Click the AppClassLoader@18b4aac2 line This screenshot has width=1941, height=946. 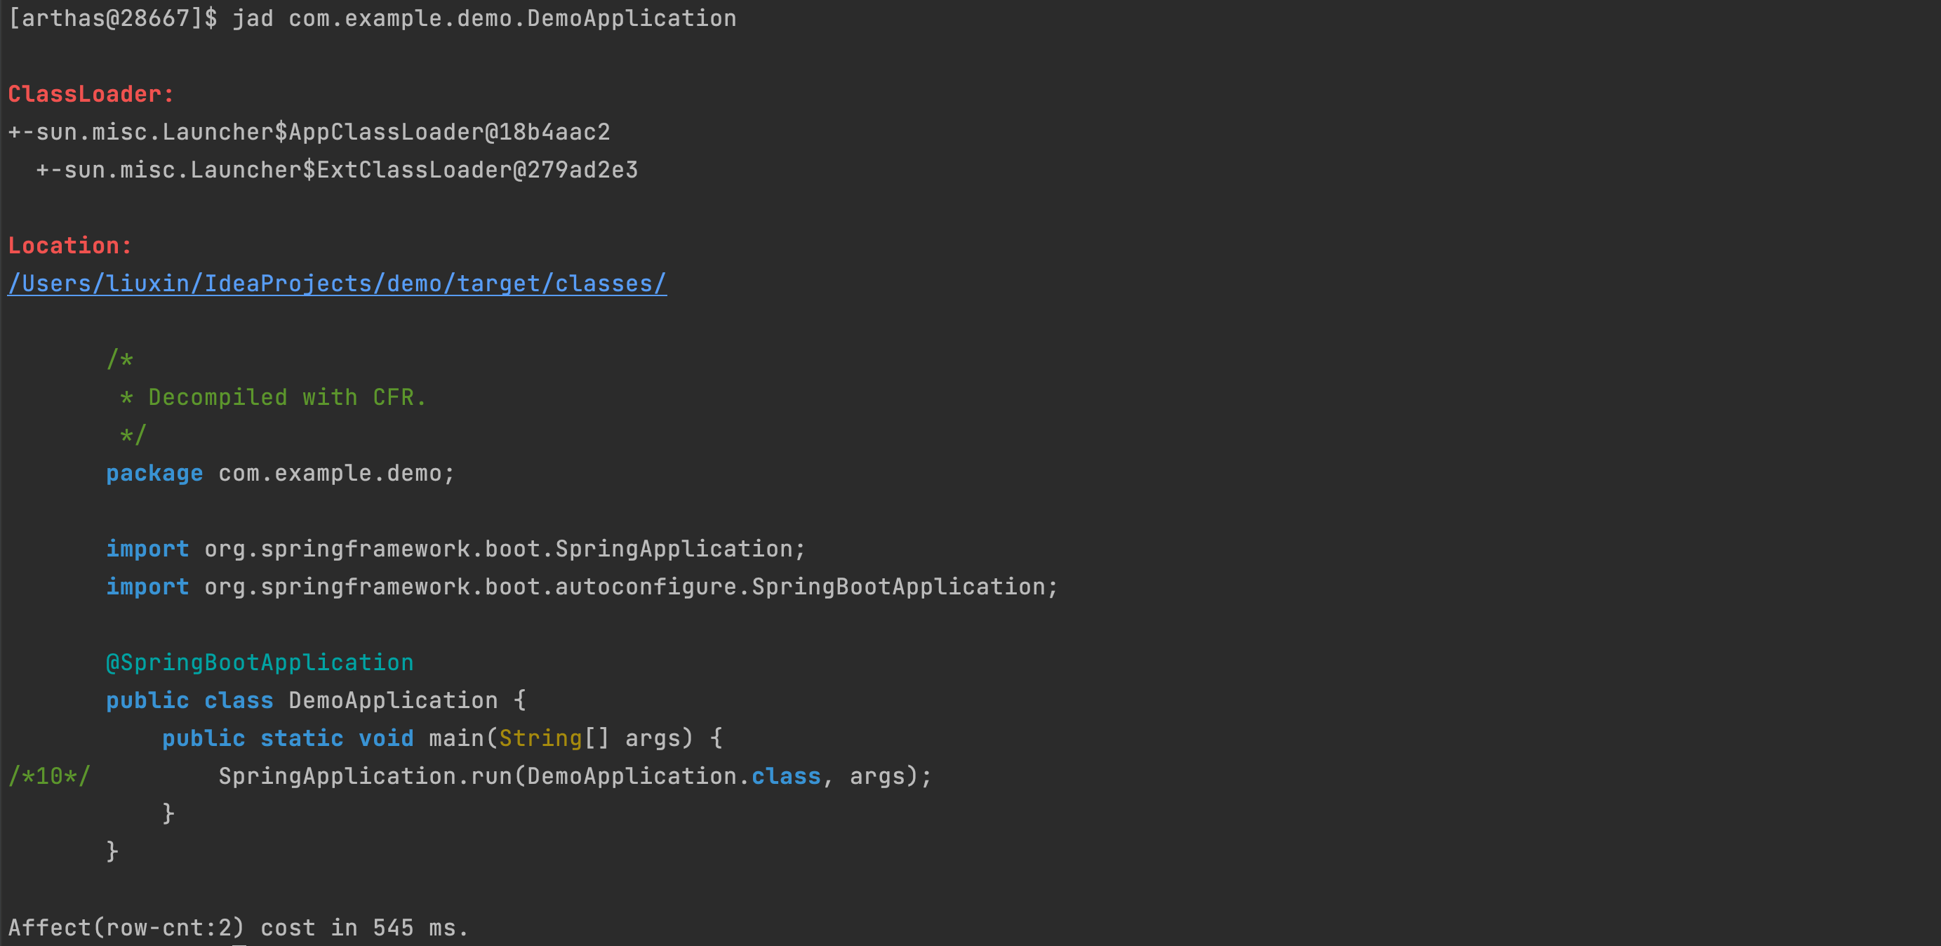(309, 132)
